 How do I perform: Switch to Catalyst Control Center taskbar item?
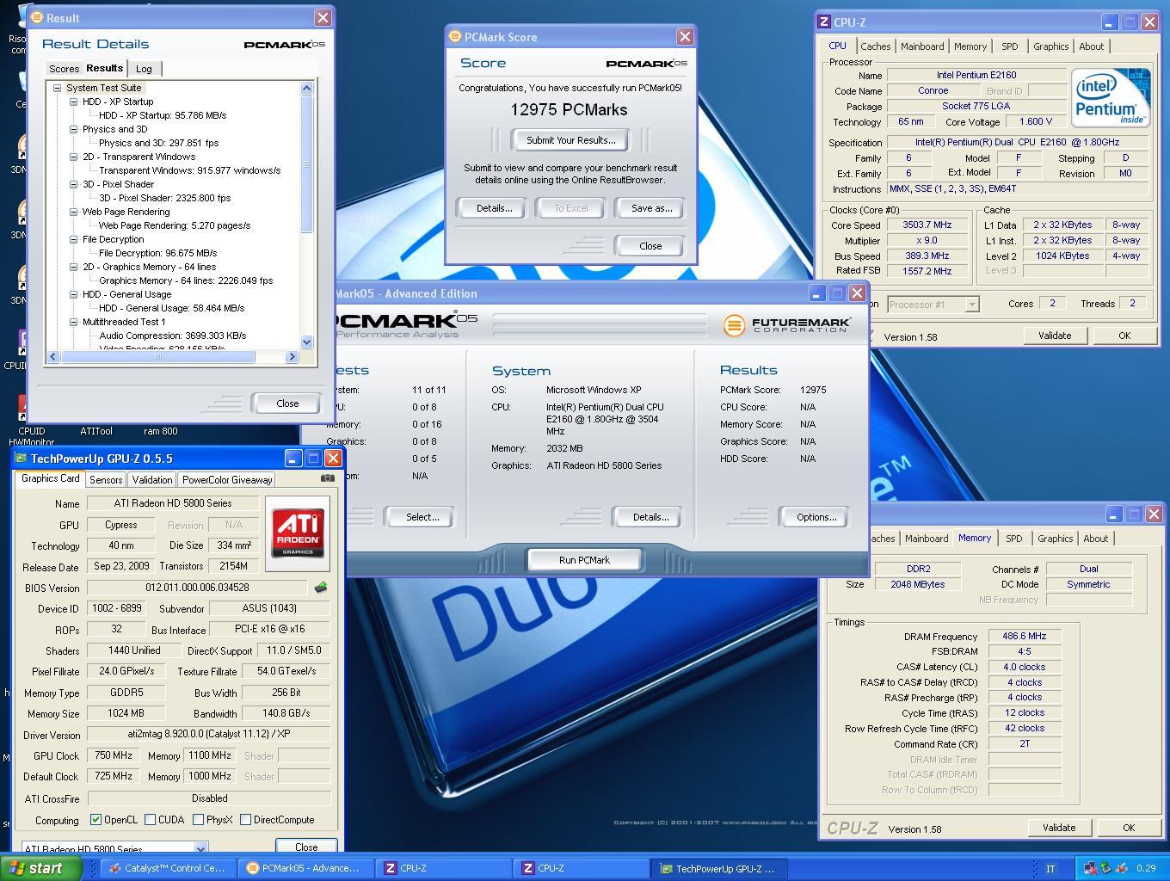[166, 868]
